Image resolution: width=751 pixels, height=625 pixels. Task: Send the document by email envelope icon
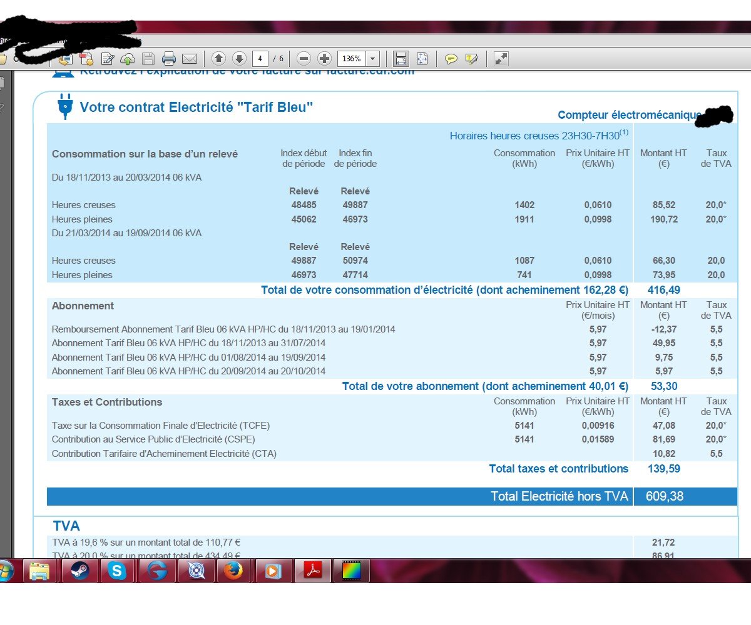[190, 59]
